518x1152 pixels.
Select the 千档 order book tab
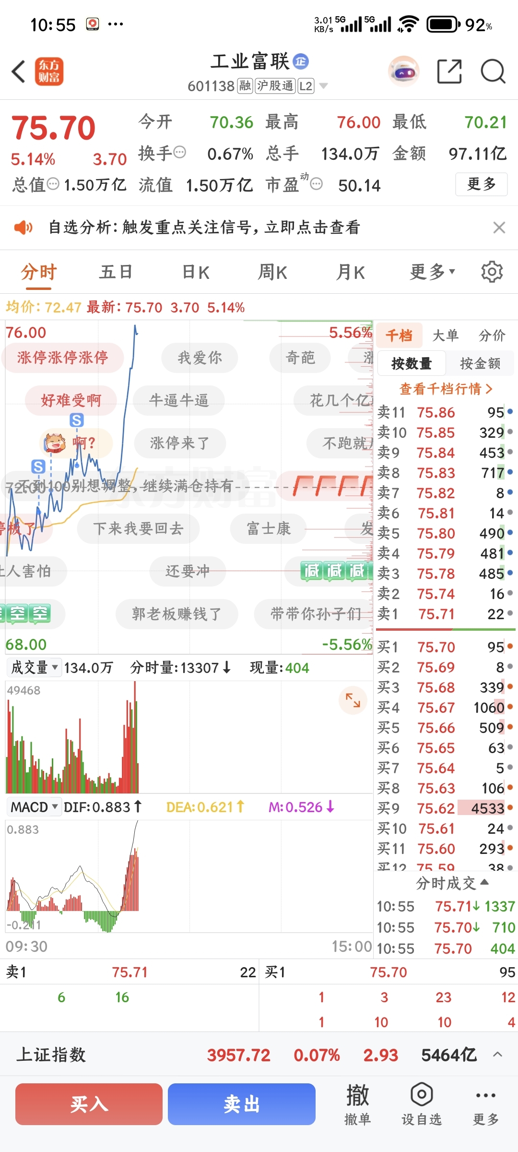(399, 335)
